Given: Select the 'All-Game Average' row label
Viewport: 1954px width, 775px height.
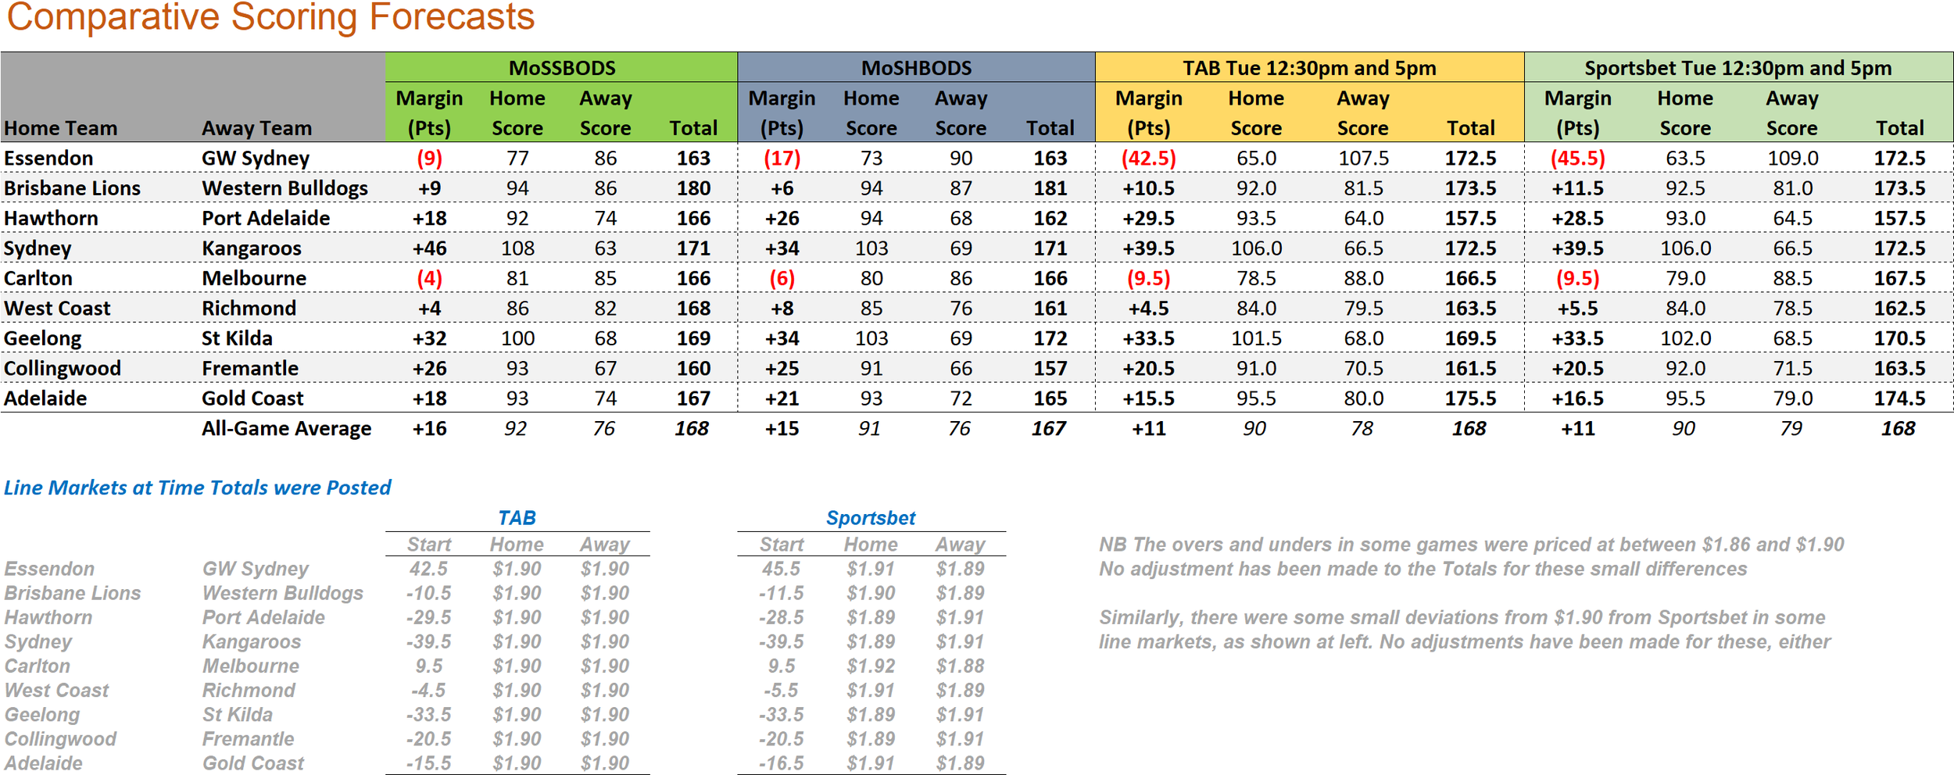Looking at the screenshot, I should click(286, 428).
